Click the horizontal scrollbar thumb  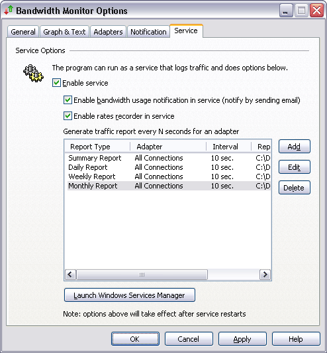click(x=142, y=275)
